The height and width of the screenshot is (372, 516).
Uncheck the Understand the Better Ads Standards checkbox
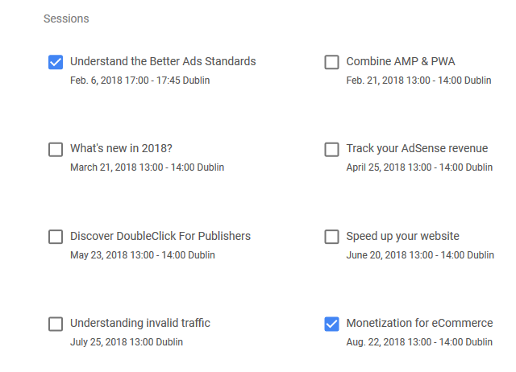coord(56,62)
